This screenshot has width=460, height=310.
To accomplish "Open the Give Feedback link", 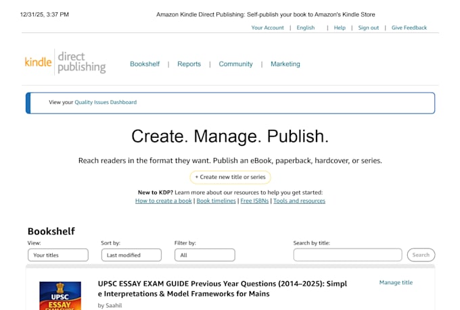I will (x=409, y=28).
